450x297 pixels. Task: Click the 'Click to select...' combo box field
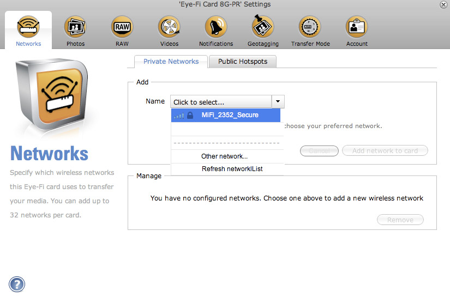[221, 102]
